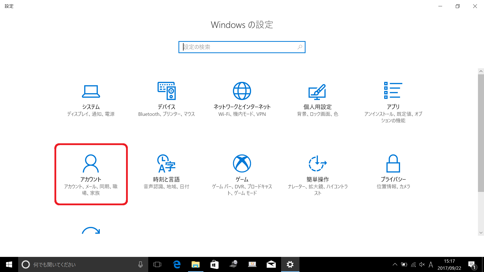Restore down the 設定 window
The height and width of the screenshot is (272, 484).
[x=458, y=6]
